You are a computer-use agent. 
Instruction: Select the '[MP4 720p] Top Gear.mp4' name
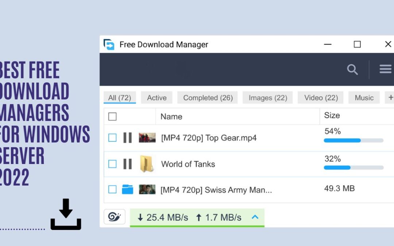(x=209, y=138)
